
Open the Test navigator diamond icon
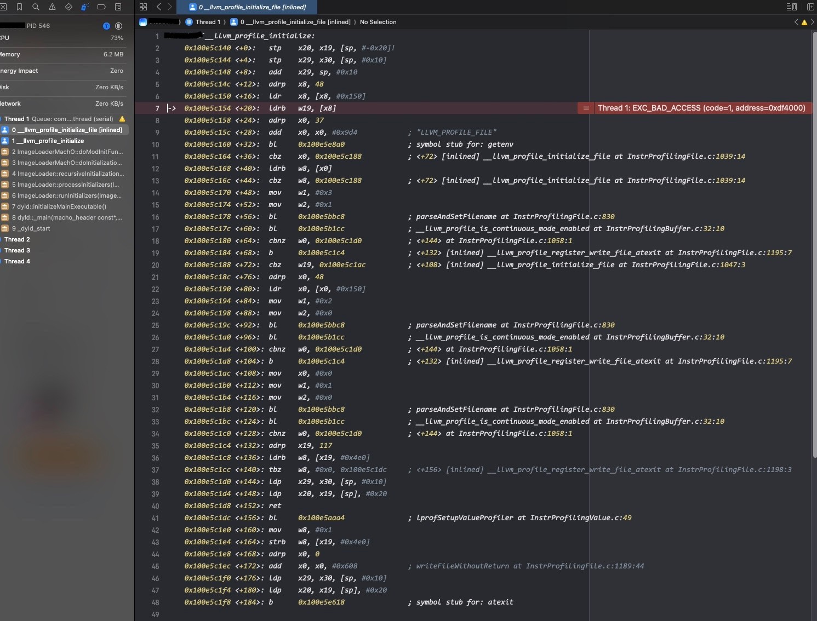click(x=68, y=7)
